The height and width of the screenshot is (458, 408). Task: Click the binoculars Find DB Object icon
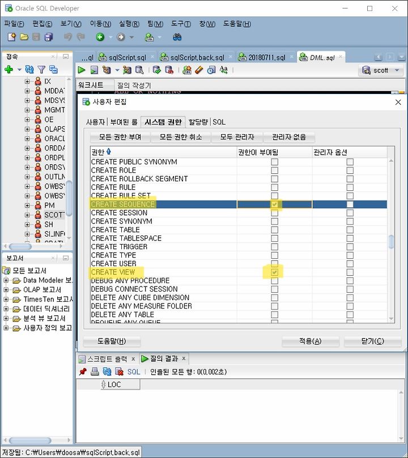[177, 37]
